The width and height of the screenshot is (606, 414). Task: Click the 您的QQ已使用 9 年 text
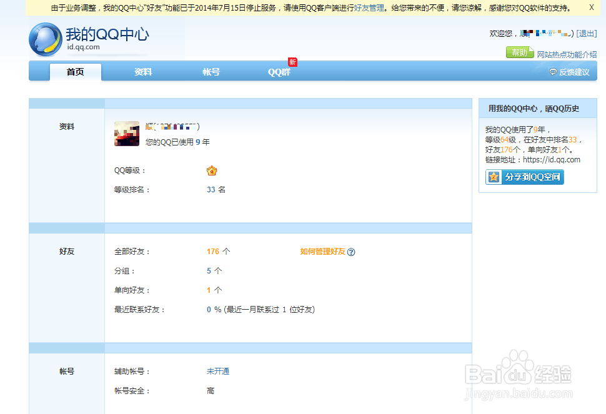click(177, 142)
